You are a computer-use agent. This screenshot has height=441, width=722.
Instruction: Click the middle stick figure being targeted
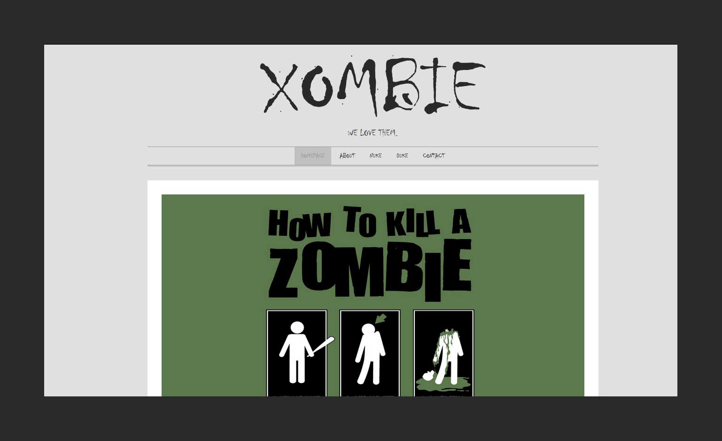[370, 355]
